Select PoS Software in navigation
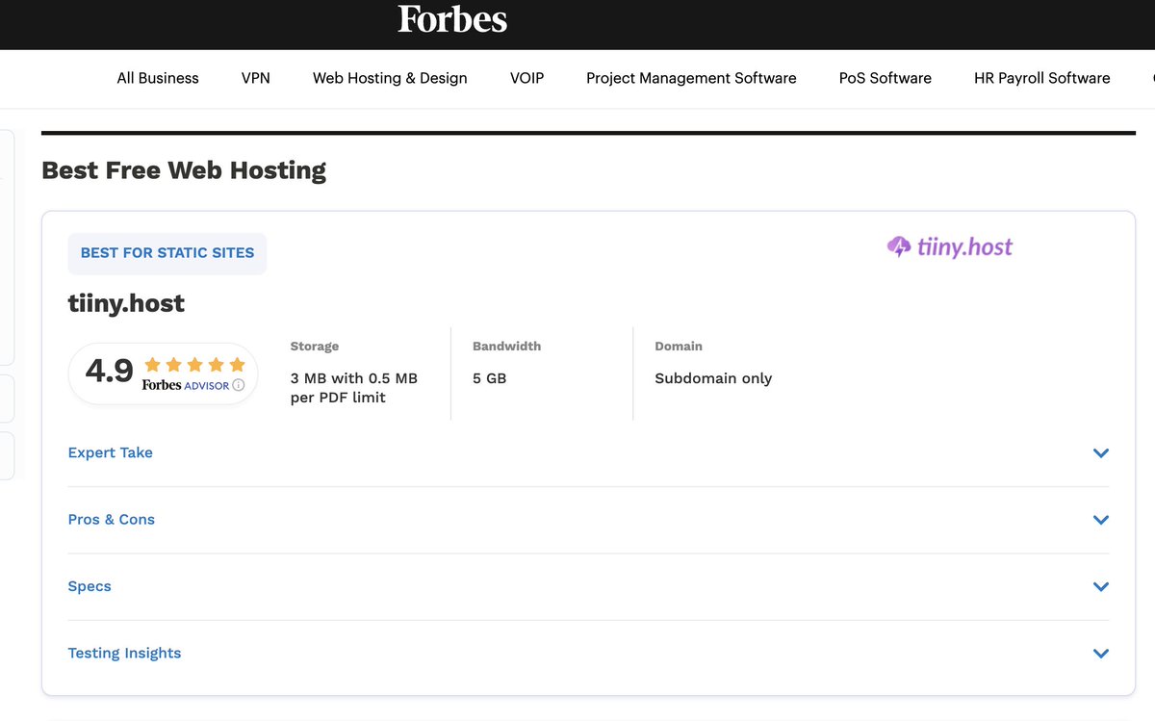The width and height of the screenshot is (1155, 721). pos(885,78)
